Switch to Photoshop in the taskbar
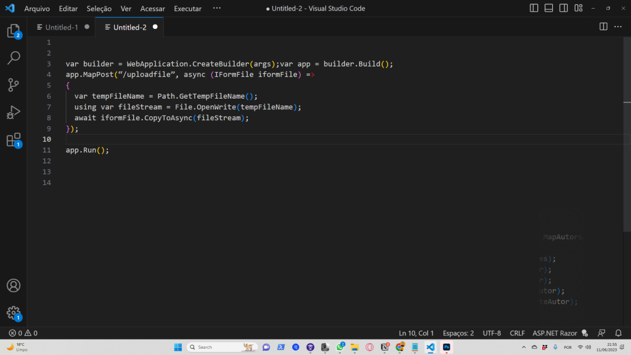The height and width of the screenshot is (355, 631). (x=446, y=347)
